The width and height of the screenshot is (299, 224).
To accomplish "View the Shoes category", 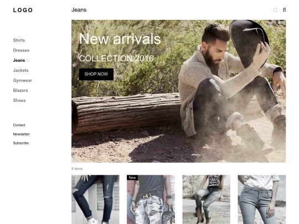I will [x=19, y=100].
